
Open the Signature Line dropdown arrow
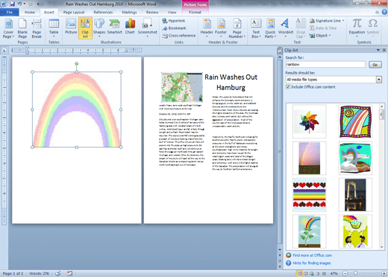[343, 21]
